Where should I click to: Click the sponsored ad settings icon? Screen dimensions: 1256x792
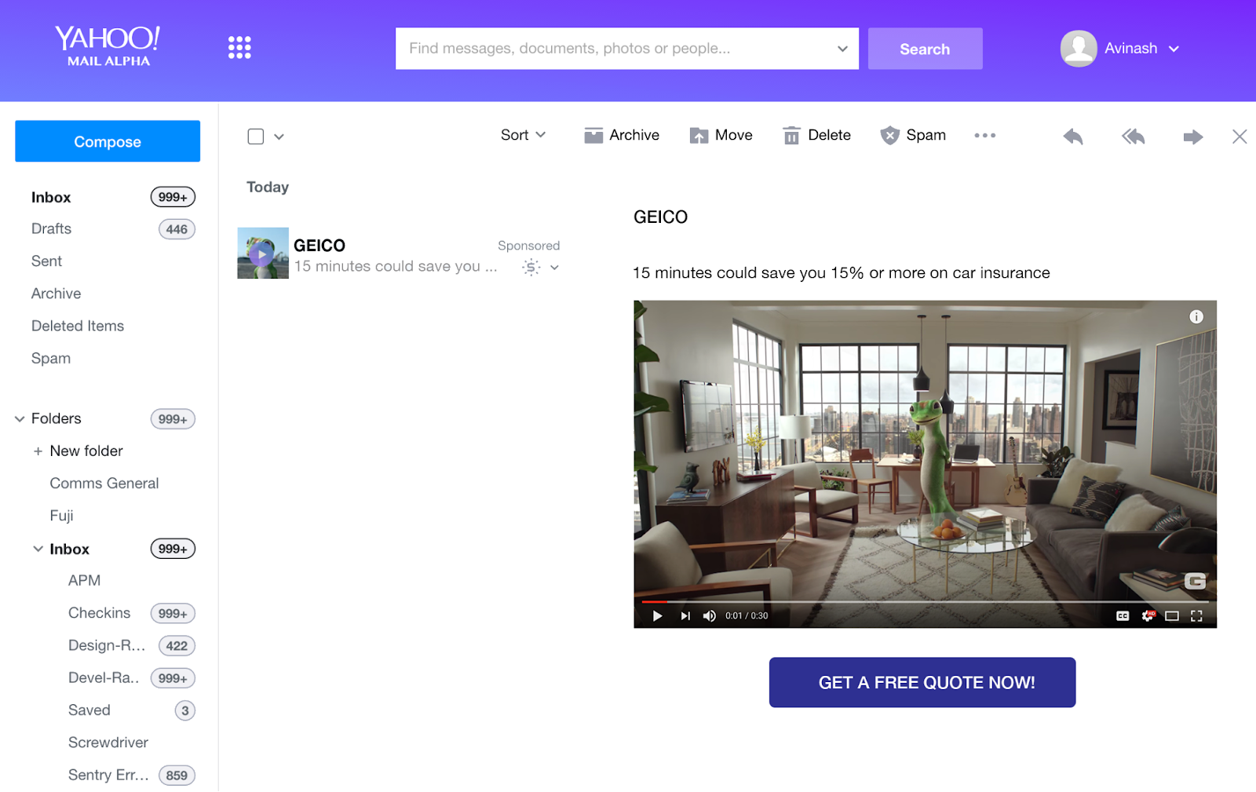[x=531, y=268]
